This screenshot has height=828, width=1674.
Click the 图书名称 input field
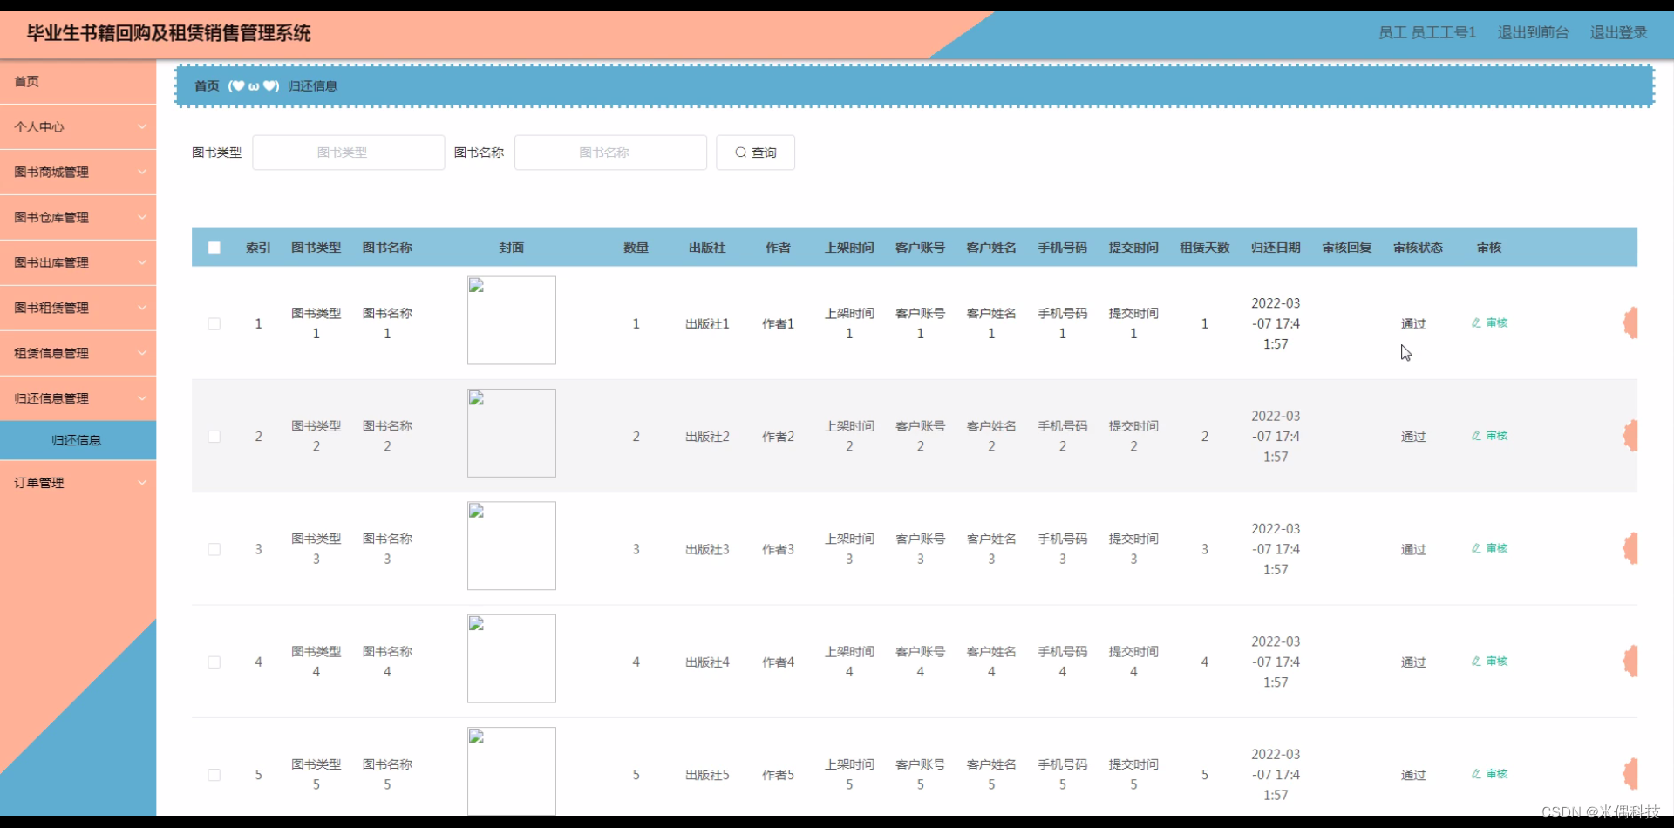pyautogui.click(x=610, y=153)
